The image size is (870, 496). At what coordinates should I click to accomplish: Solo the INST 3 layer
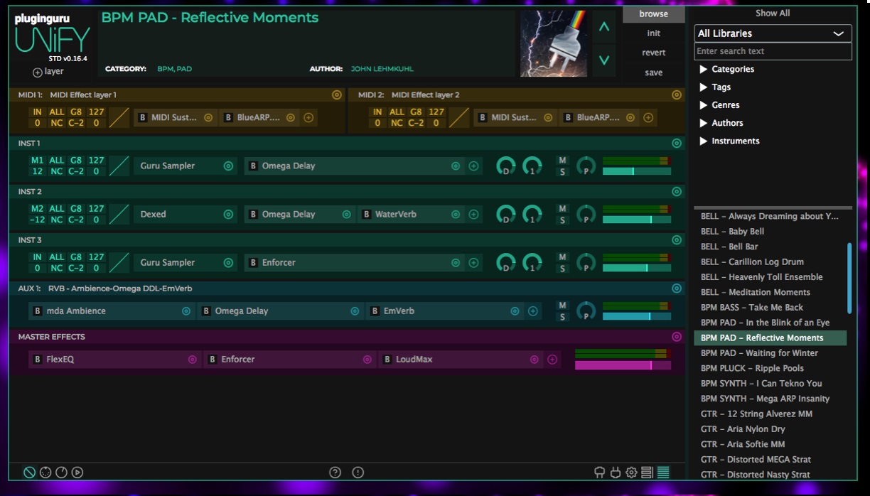563,268
